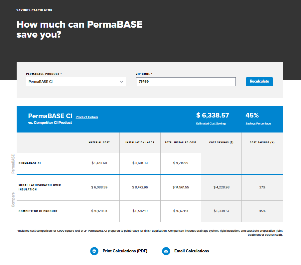Select PermaBASE CI from the product list
The image size is (301, 265).
[x=76, y=82]
